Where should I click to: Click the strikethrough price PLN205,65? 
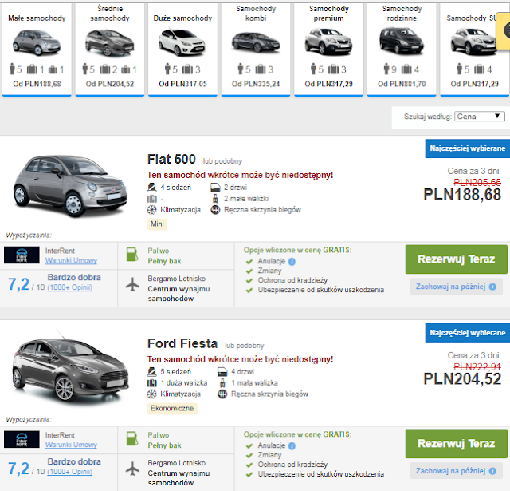[x=477, y=183]
